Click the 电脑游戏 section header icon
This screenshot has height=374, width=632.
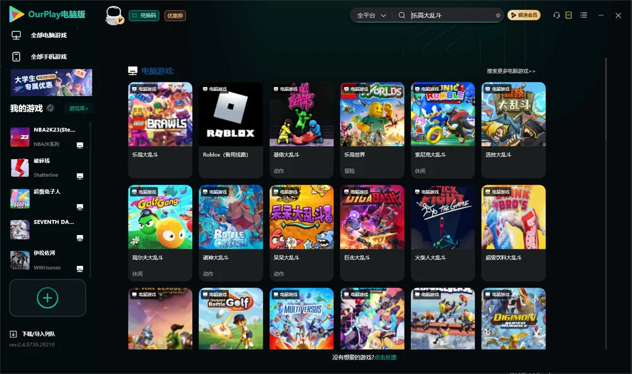tap(133, 71)
